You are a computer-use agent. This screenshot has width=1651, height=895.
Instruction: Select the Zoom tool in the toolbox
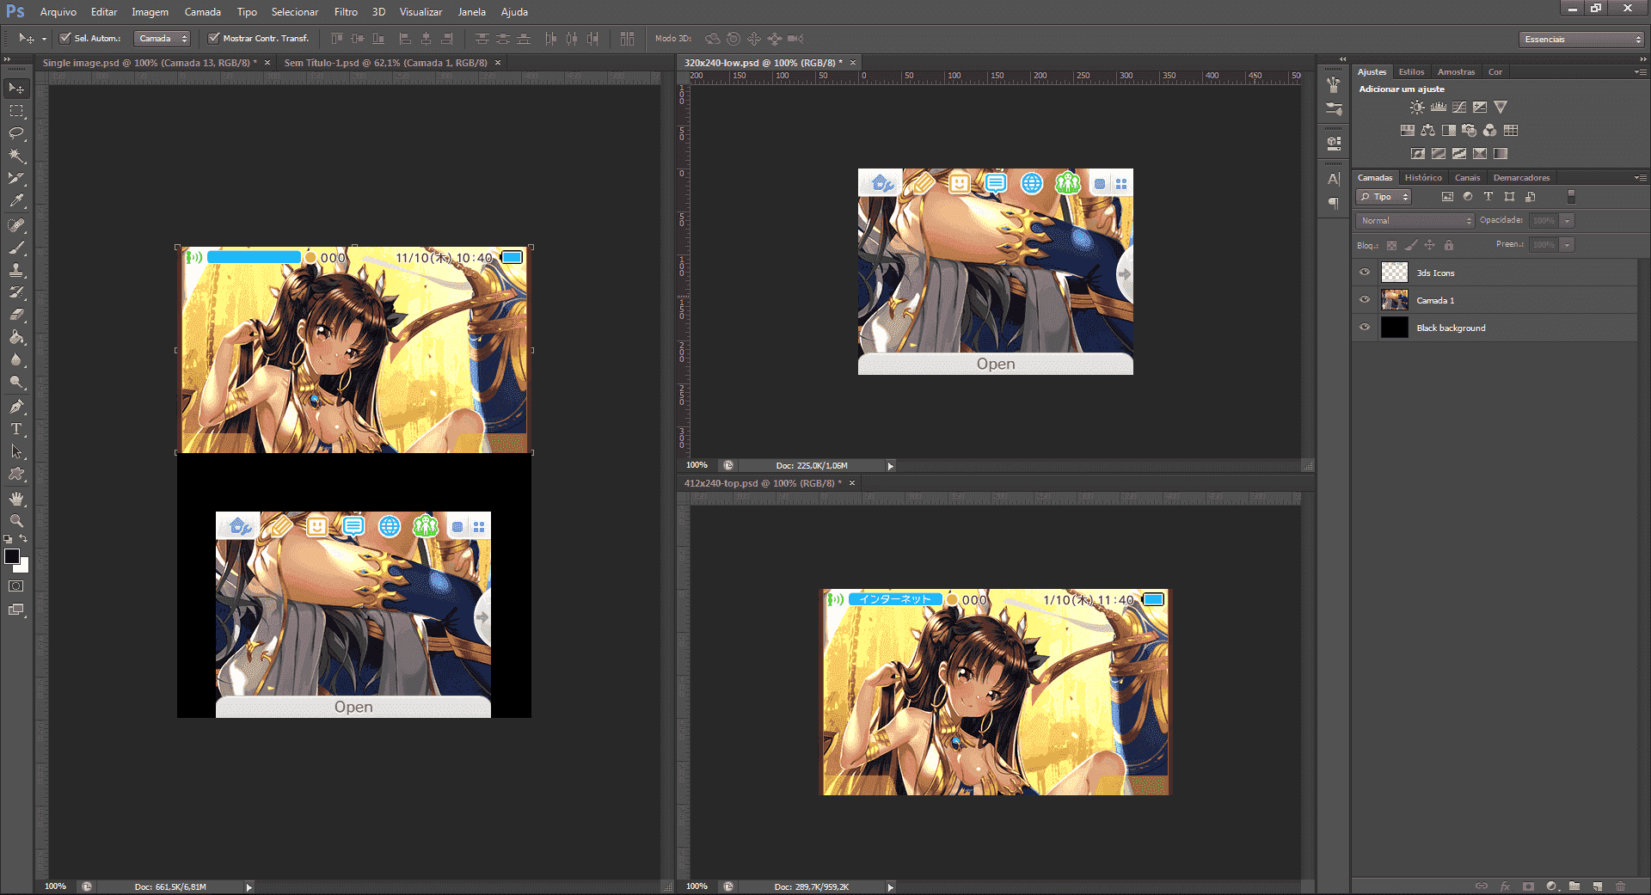[16, 521]
